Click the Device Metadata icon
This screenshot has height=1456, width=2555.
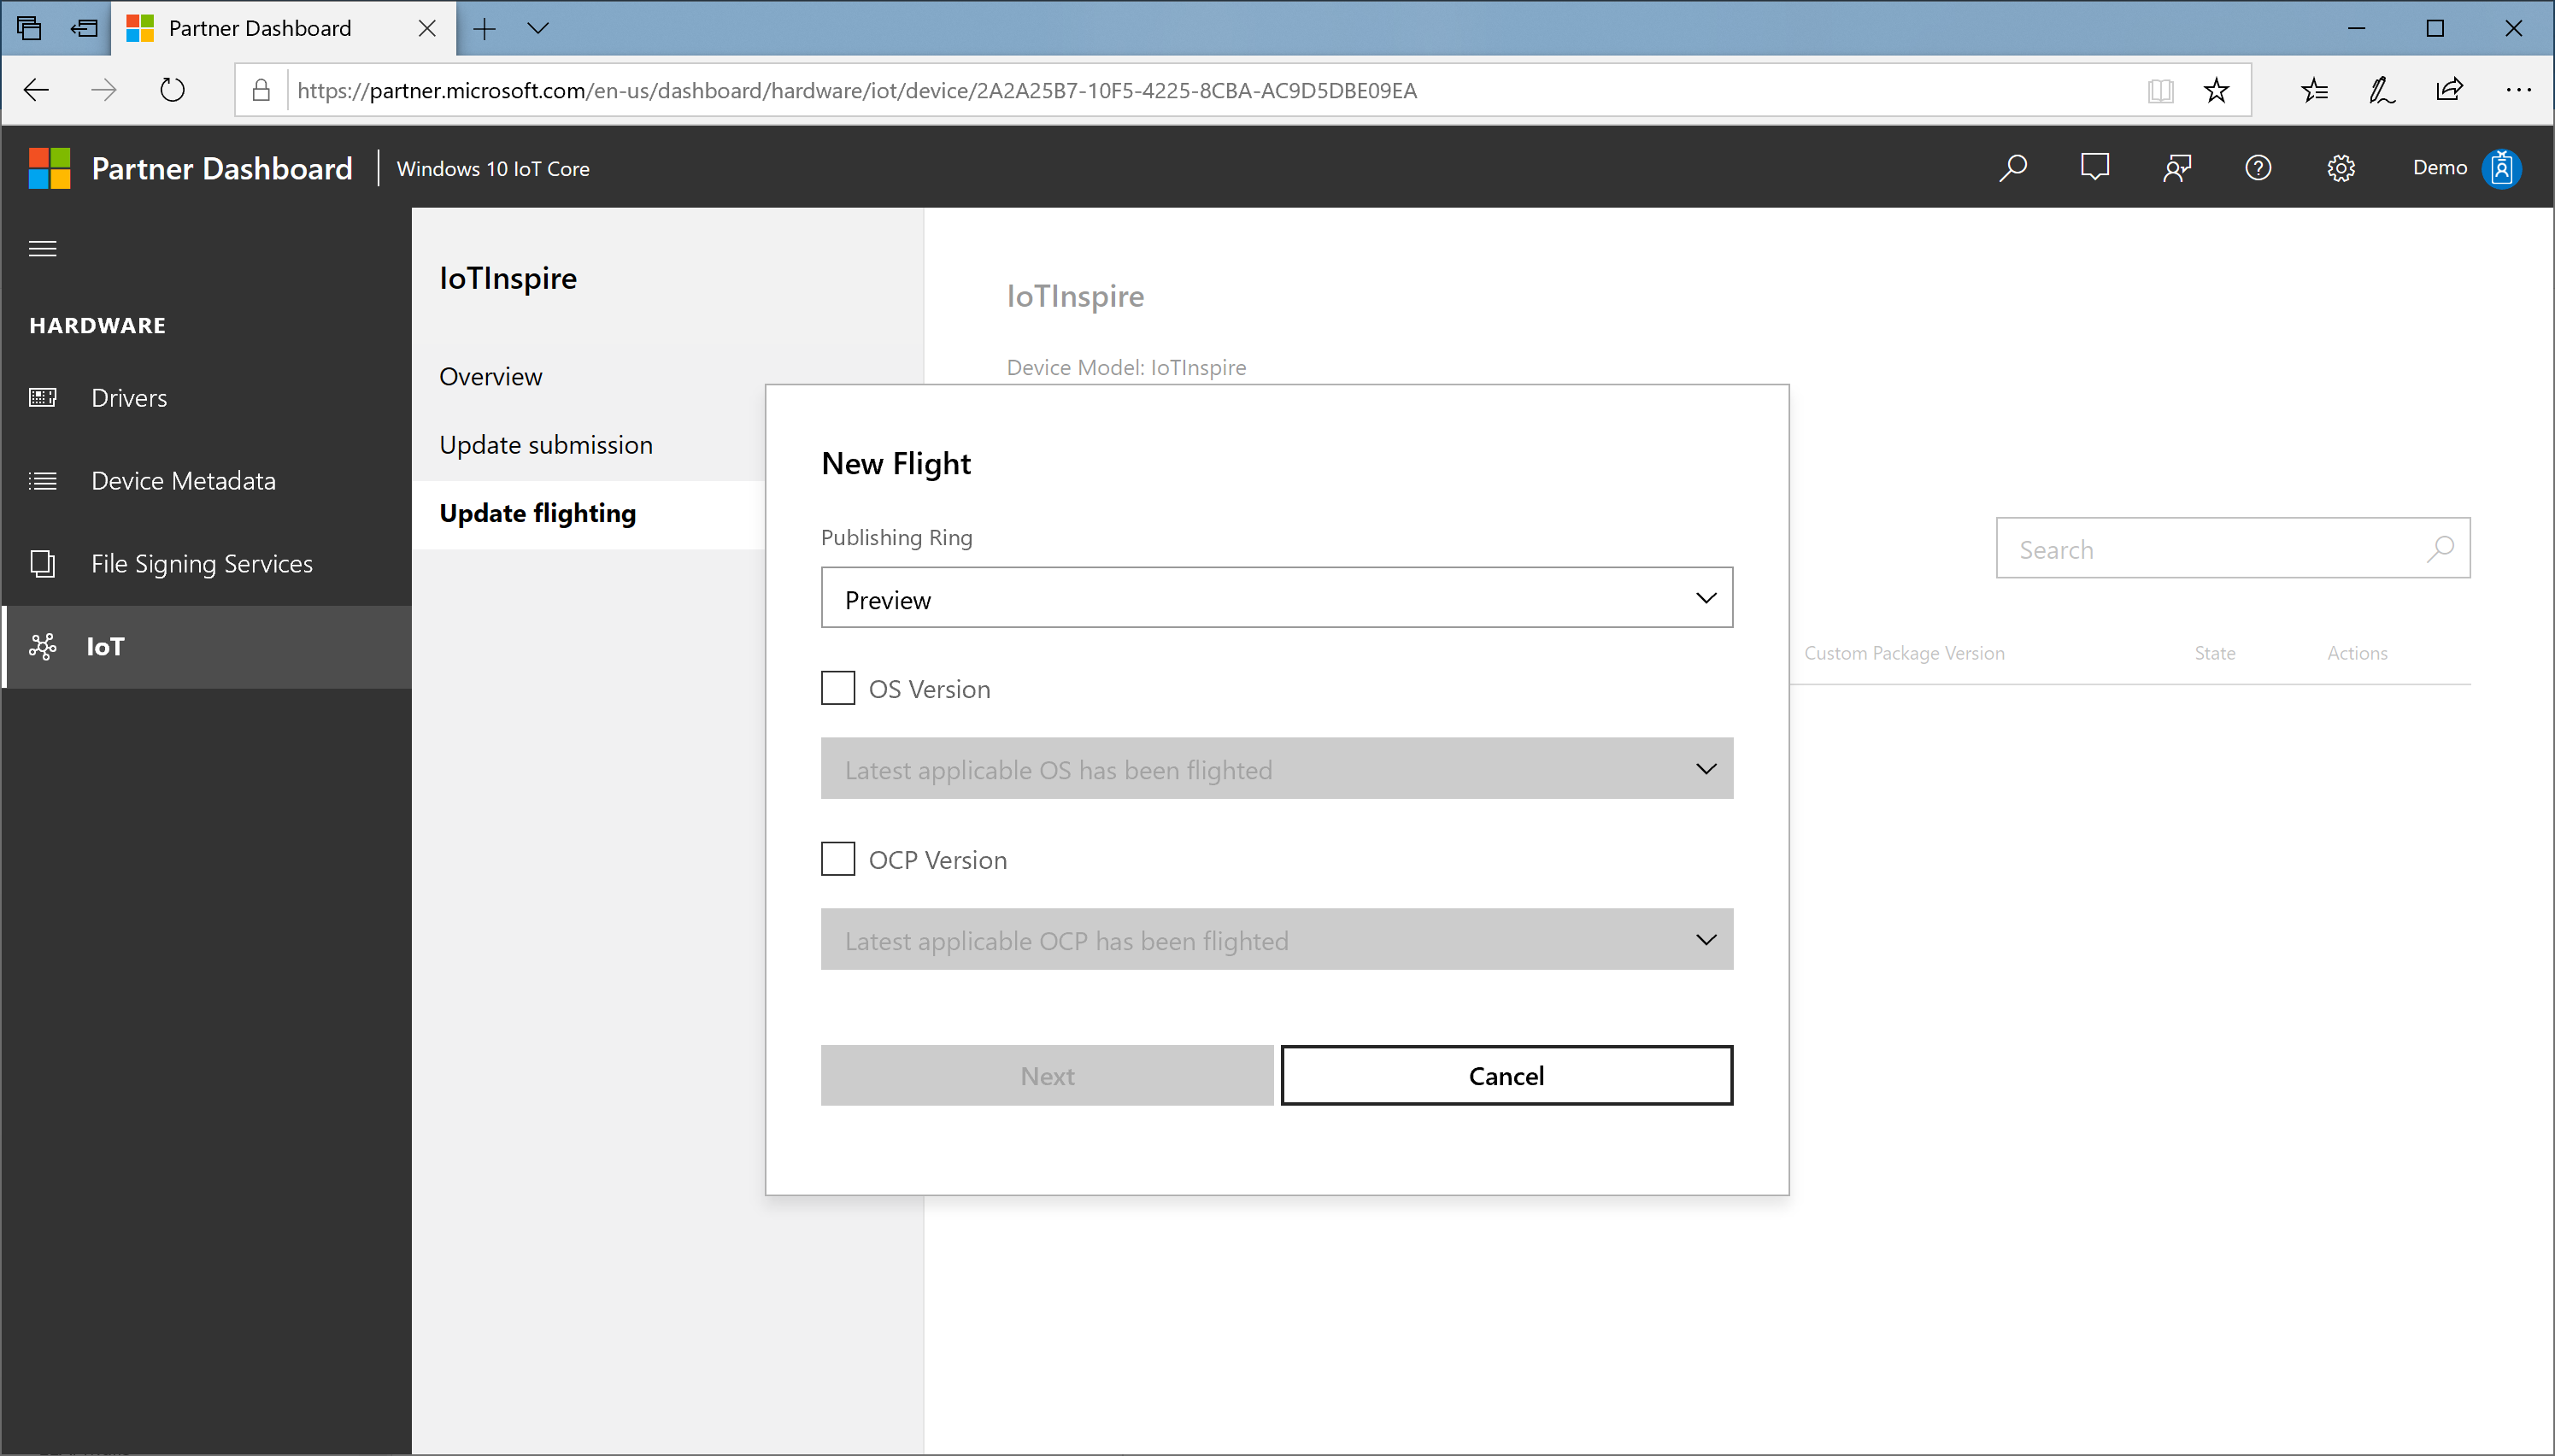pos(42,478)
